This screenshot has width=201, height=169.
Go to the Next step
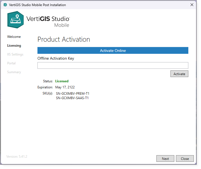(x=165, y=159)
